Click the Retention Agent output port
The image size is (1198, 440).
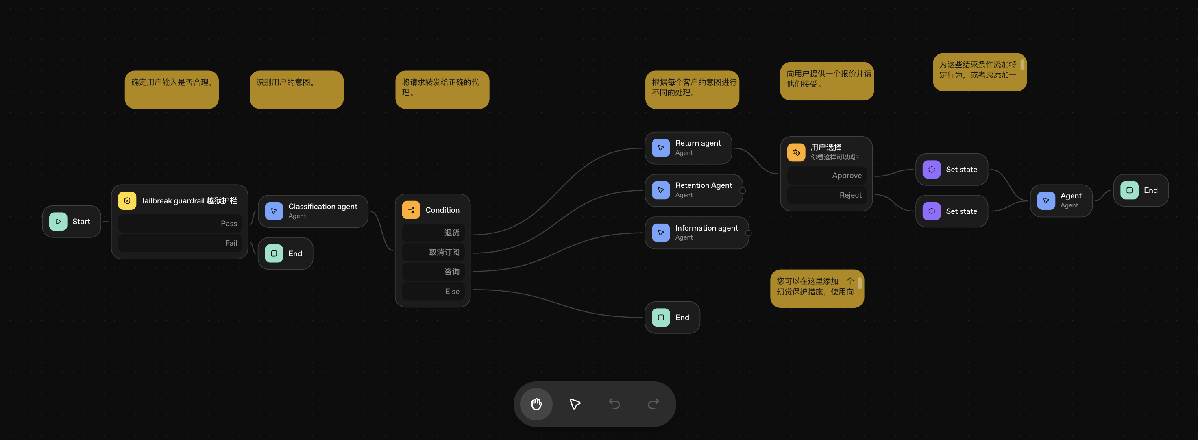pyautogui.click(x=742, y=191)
